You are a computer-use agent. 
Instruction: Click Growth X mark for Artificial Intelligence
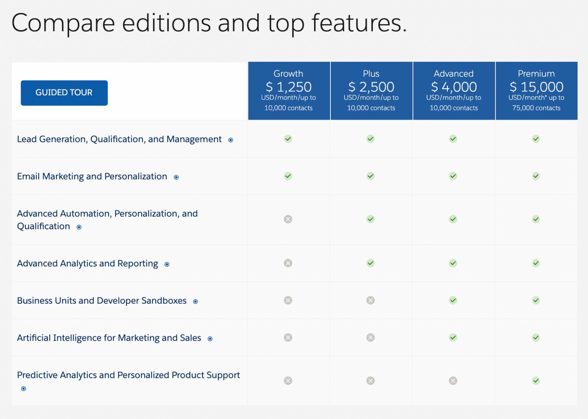288,337
